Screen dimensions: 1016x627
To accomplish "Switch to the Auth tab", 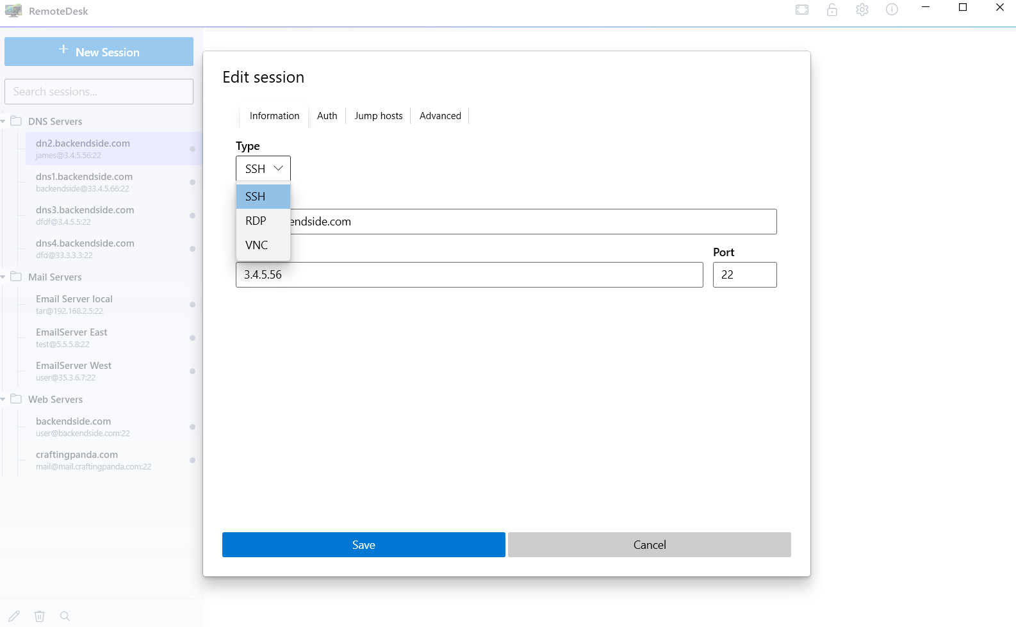I will coord(327,116).
